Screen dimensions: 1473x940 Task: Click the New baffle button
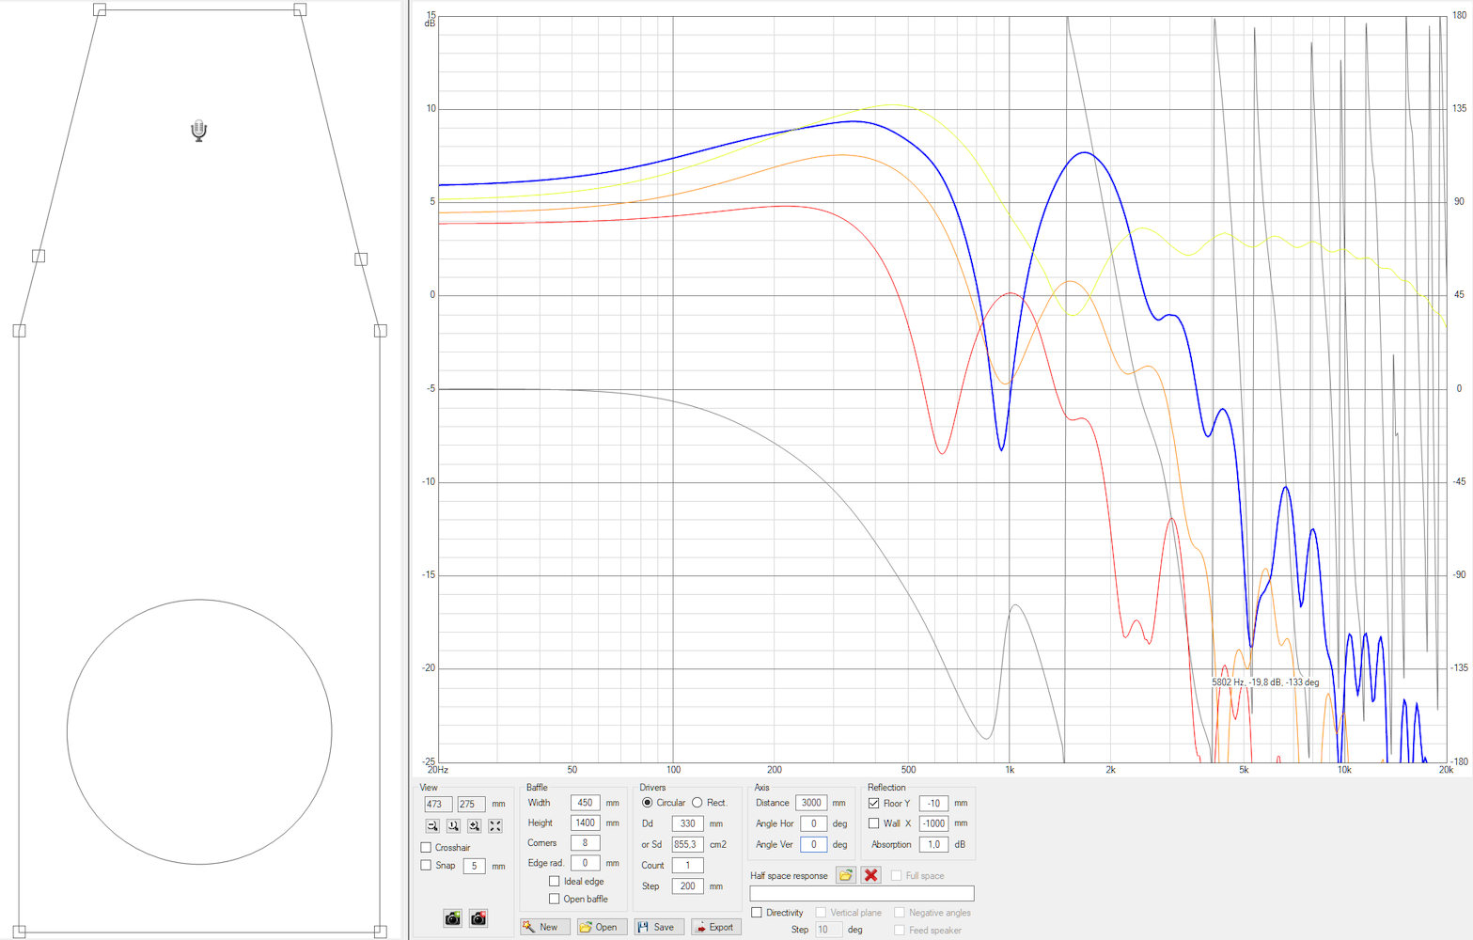[x=544, y=927]
